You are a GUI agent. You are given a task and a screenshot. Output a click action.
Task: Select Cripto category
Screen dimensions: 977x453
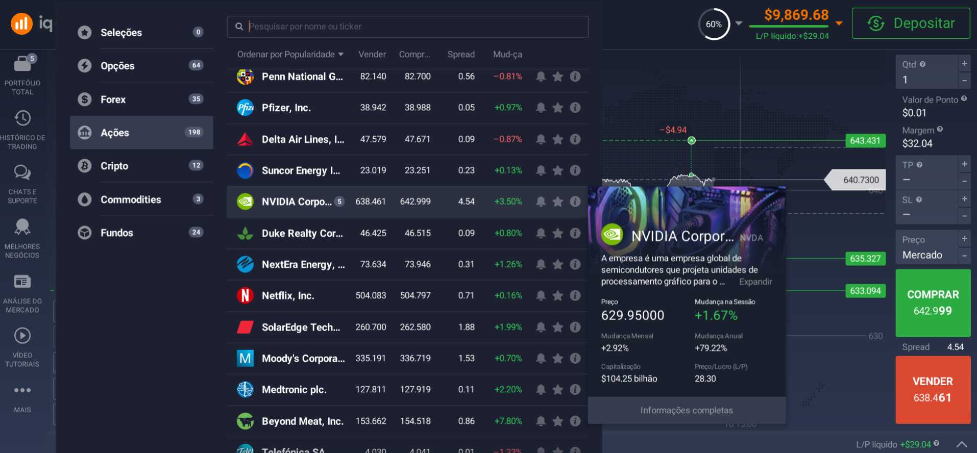pyautogui.click(x=141, y=166)
